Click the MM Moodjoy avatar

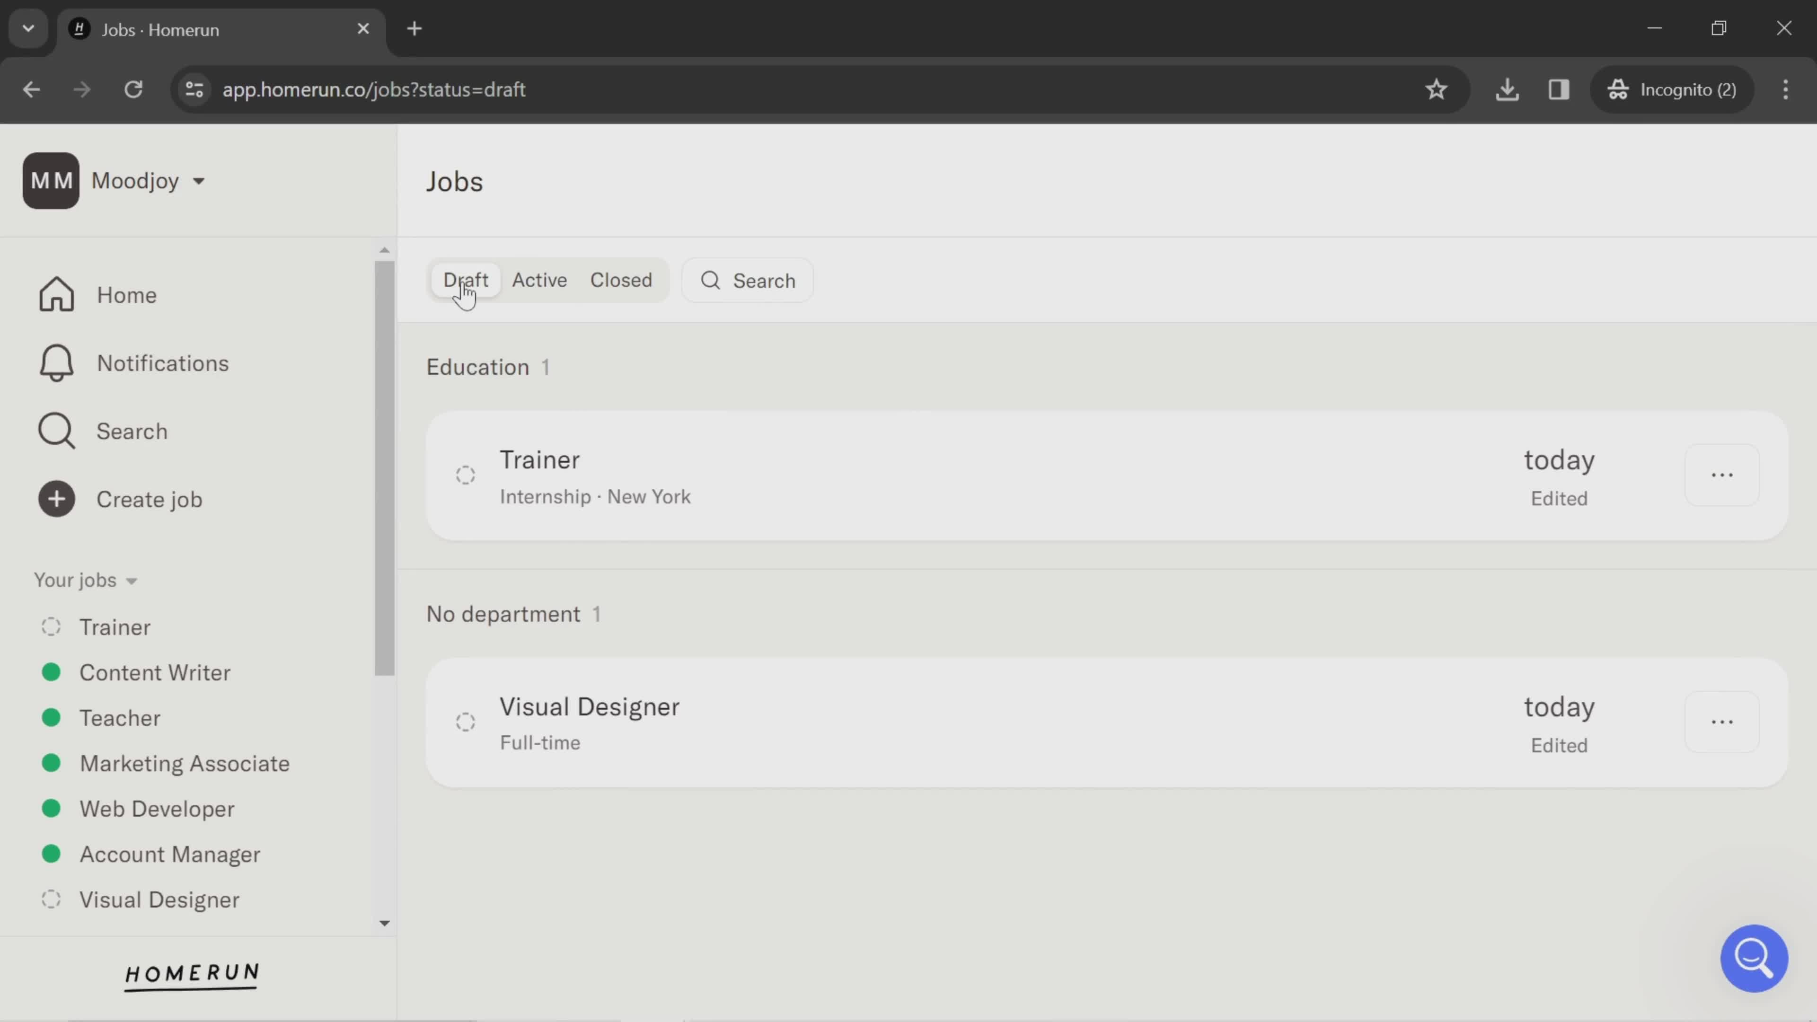coord(51,181)
